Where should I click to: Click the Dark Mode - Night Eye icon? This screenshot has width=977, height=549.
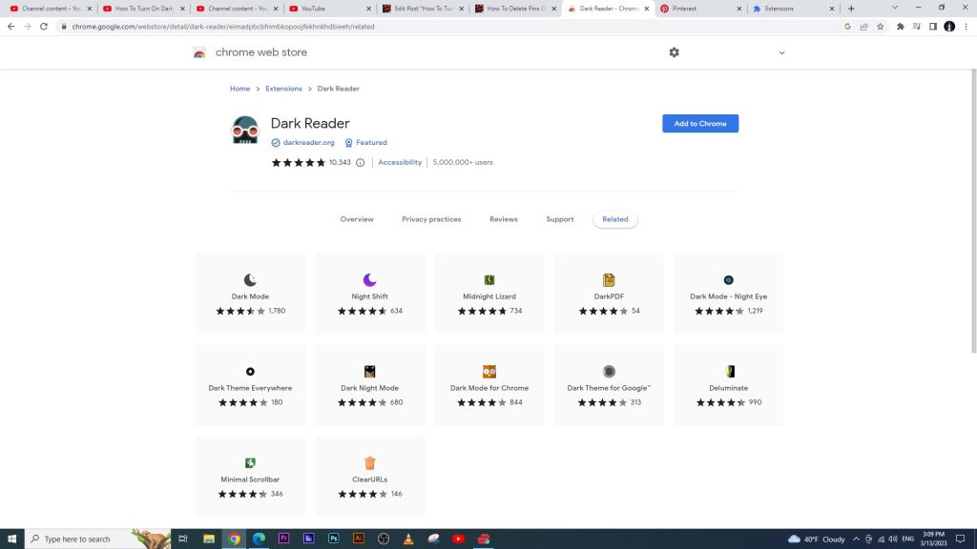[x=728, y=279]
